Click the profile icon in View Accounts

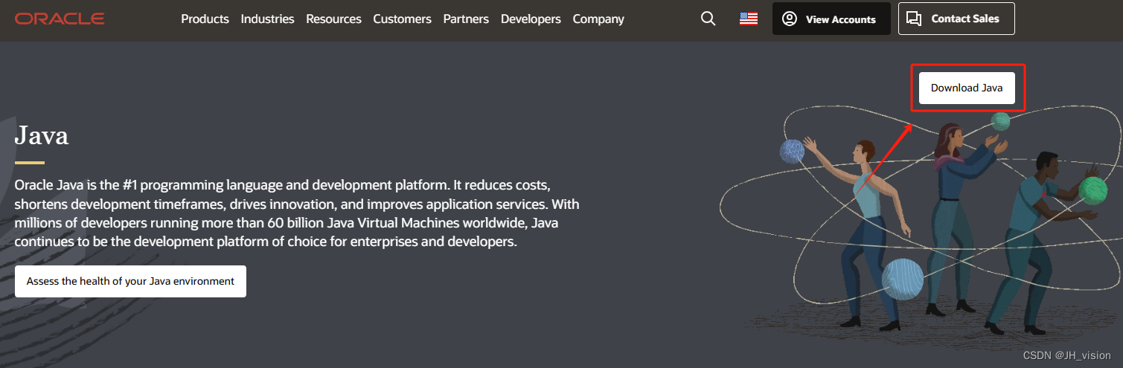tap(790, 19)
